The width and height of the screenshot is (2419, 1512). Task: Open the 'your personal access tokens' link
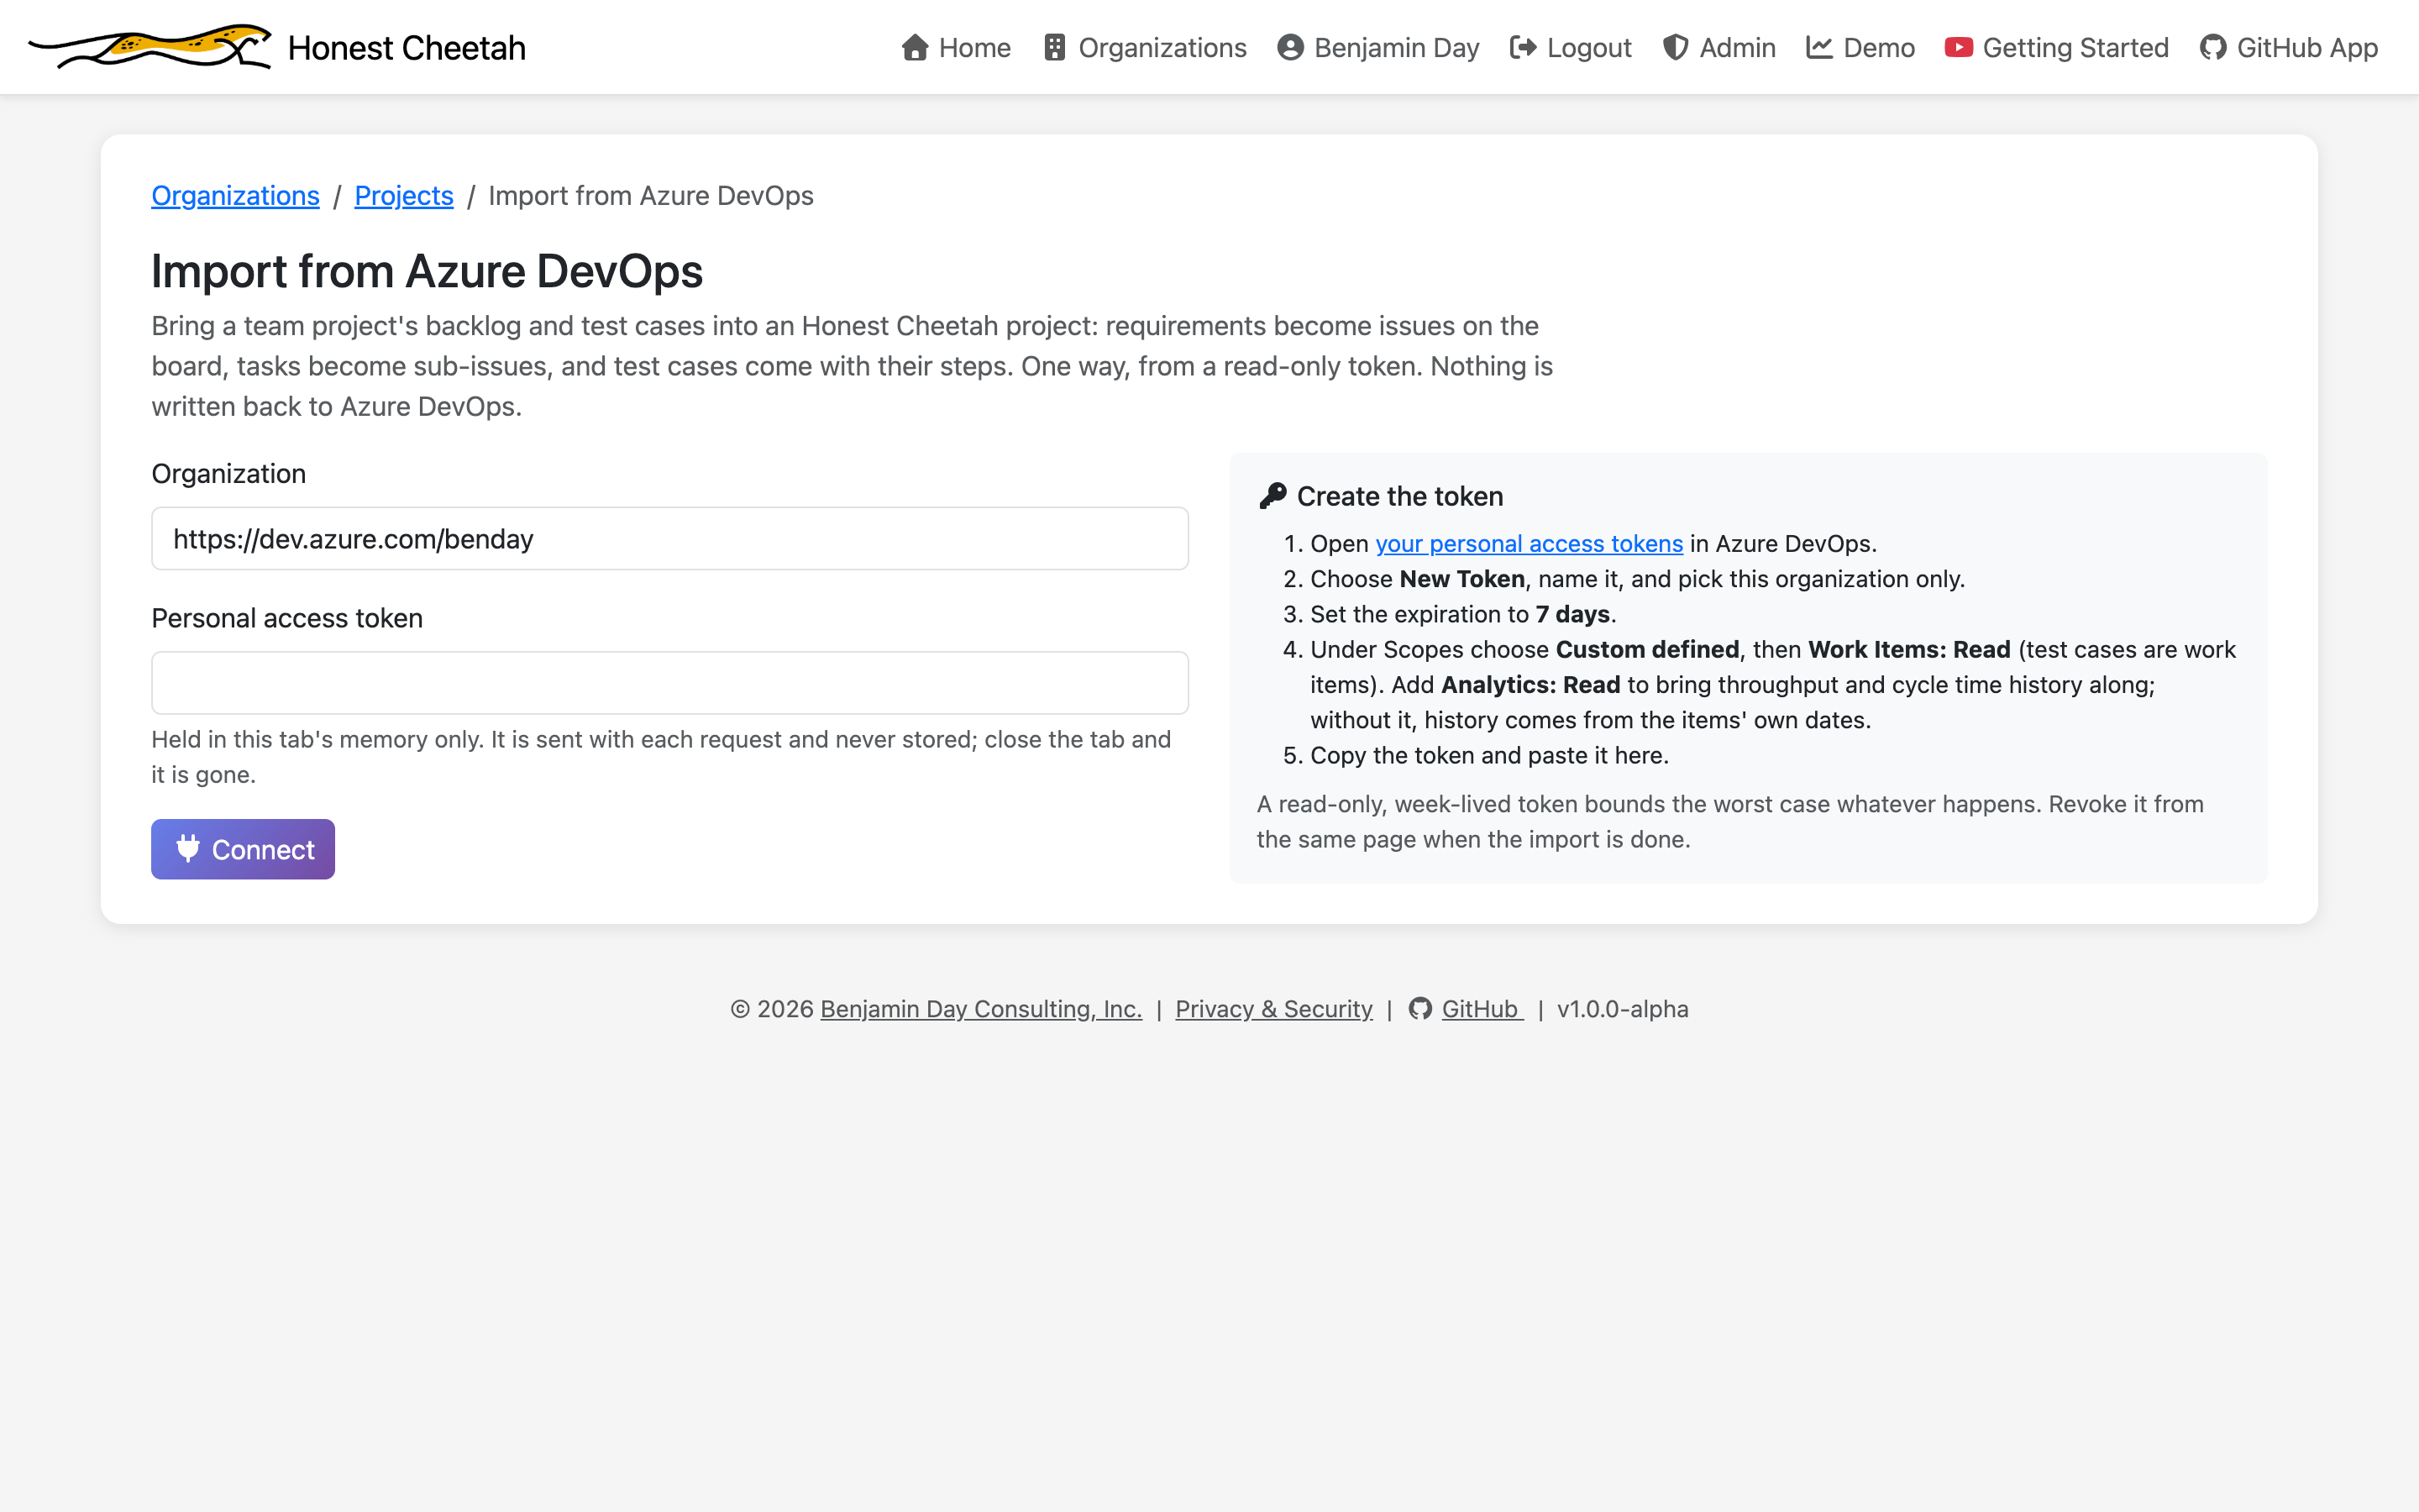tap(1530, 544)
